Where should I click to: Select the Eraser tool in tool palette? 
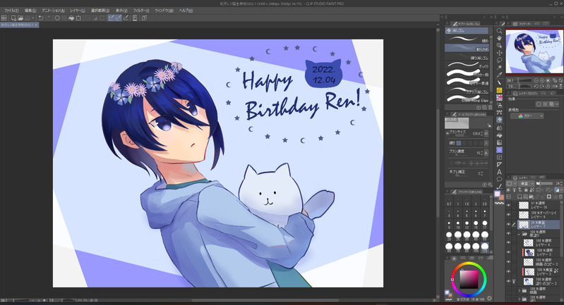click(x=499, y=120)
